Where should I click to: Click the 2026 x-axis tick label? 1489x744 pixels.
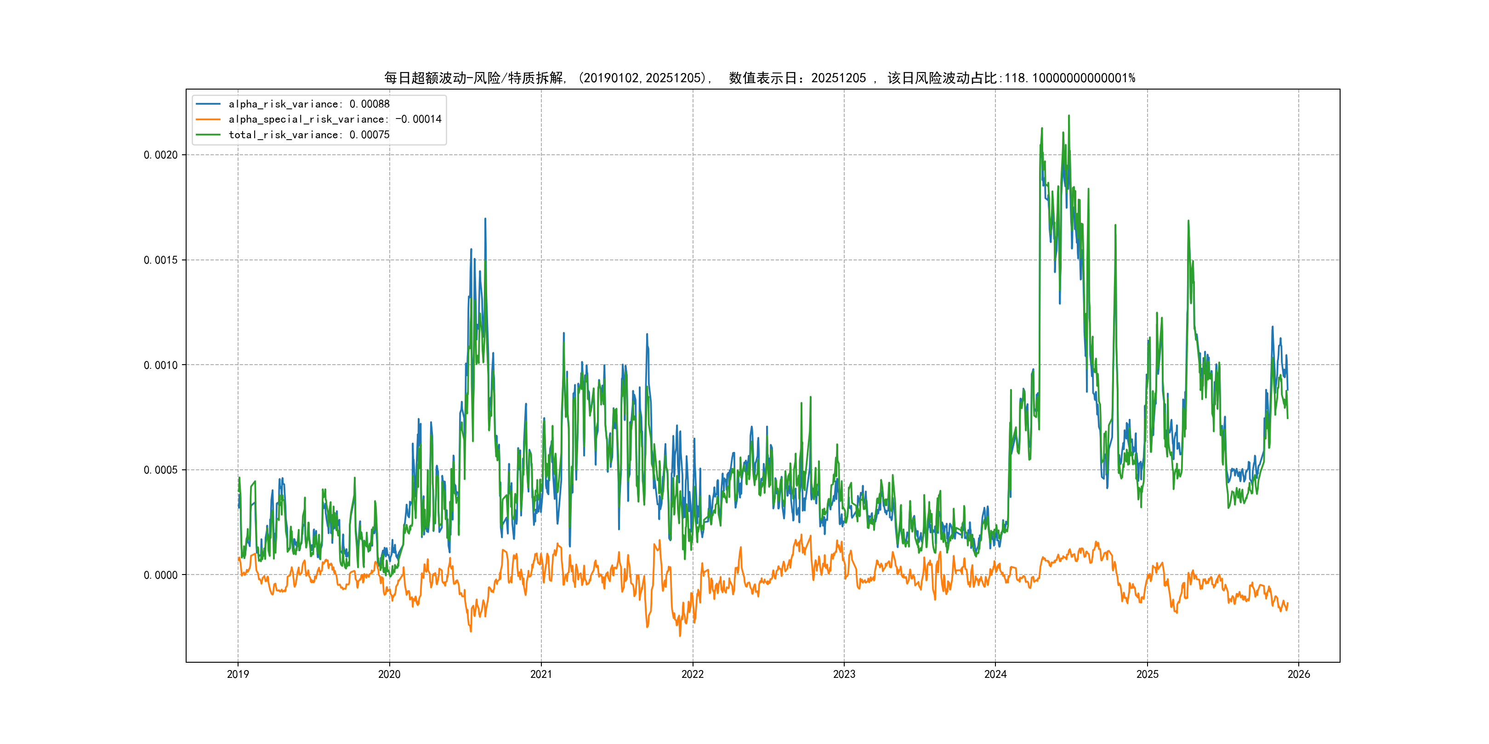1299,674
